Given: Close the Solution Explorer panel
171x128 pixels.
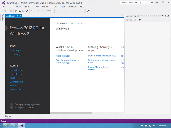Looking at the screenshot, I should tap(168, 16).
